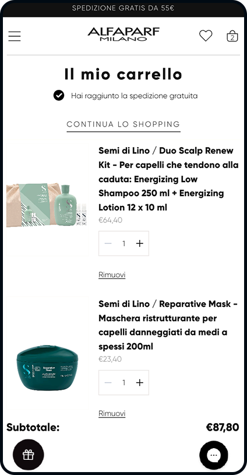Decrease quantity of Duo Scalp Renew Kit
Viewport: 247px width, 475px height.
[x=108, y=243]
